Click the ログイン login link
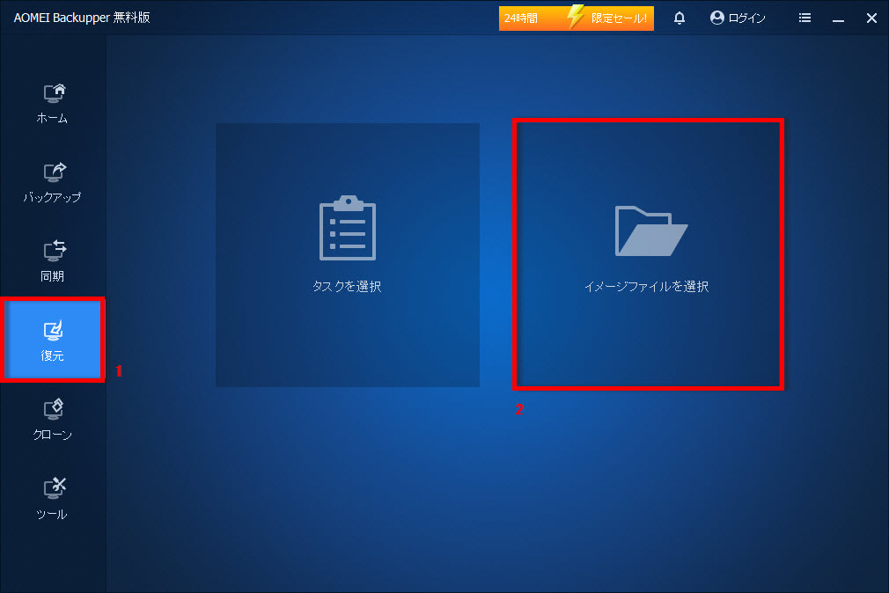 point(747,18)
